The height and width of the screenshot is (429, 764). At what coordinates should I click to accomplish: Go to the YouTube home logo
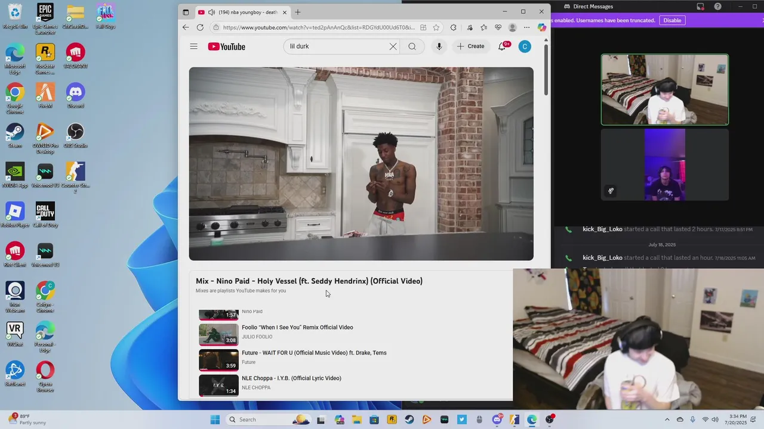(x=226, y=46)
